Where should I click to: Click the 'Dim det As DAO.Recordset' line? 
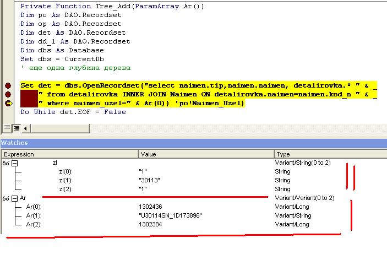click(x=73, y=33)
